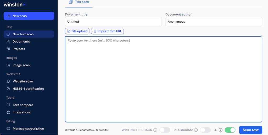Click the Winston AI logo

15,5
